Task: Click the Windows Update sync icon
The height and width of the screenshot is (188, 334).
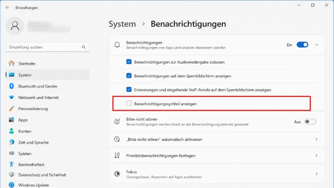Action: point(12,185)
